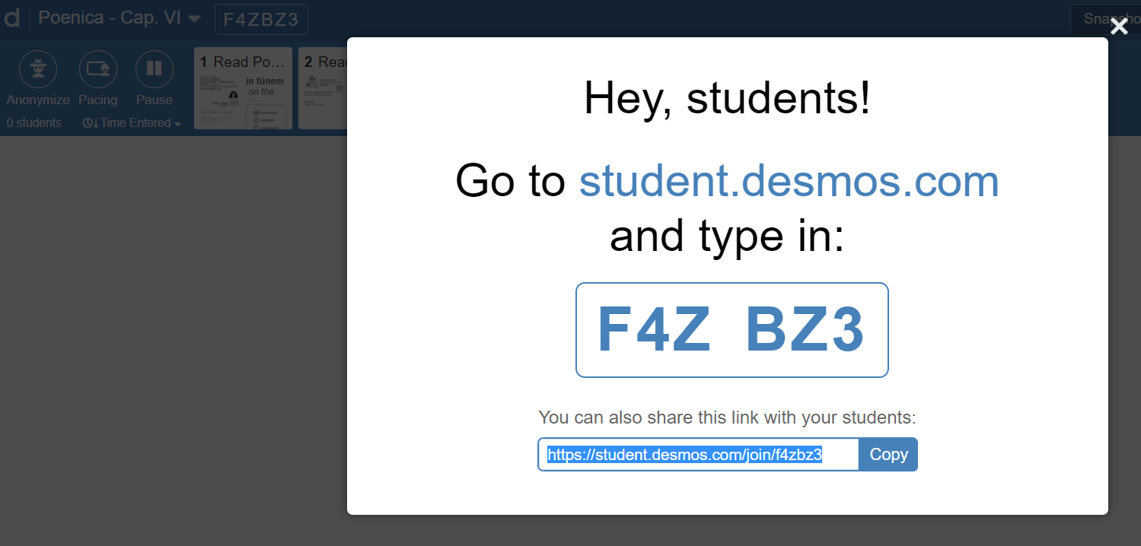Click the "0 students" counter

tap(33, 122)
